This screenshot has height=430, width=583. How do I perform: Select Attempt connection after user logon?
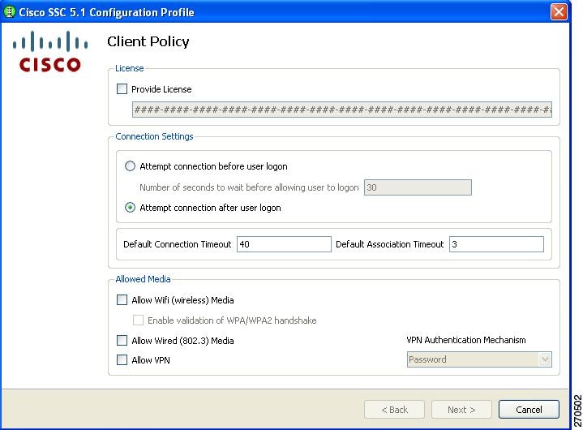[x=130, y=207]
